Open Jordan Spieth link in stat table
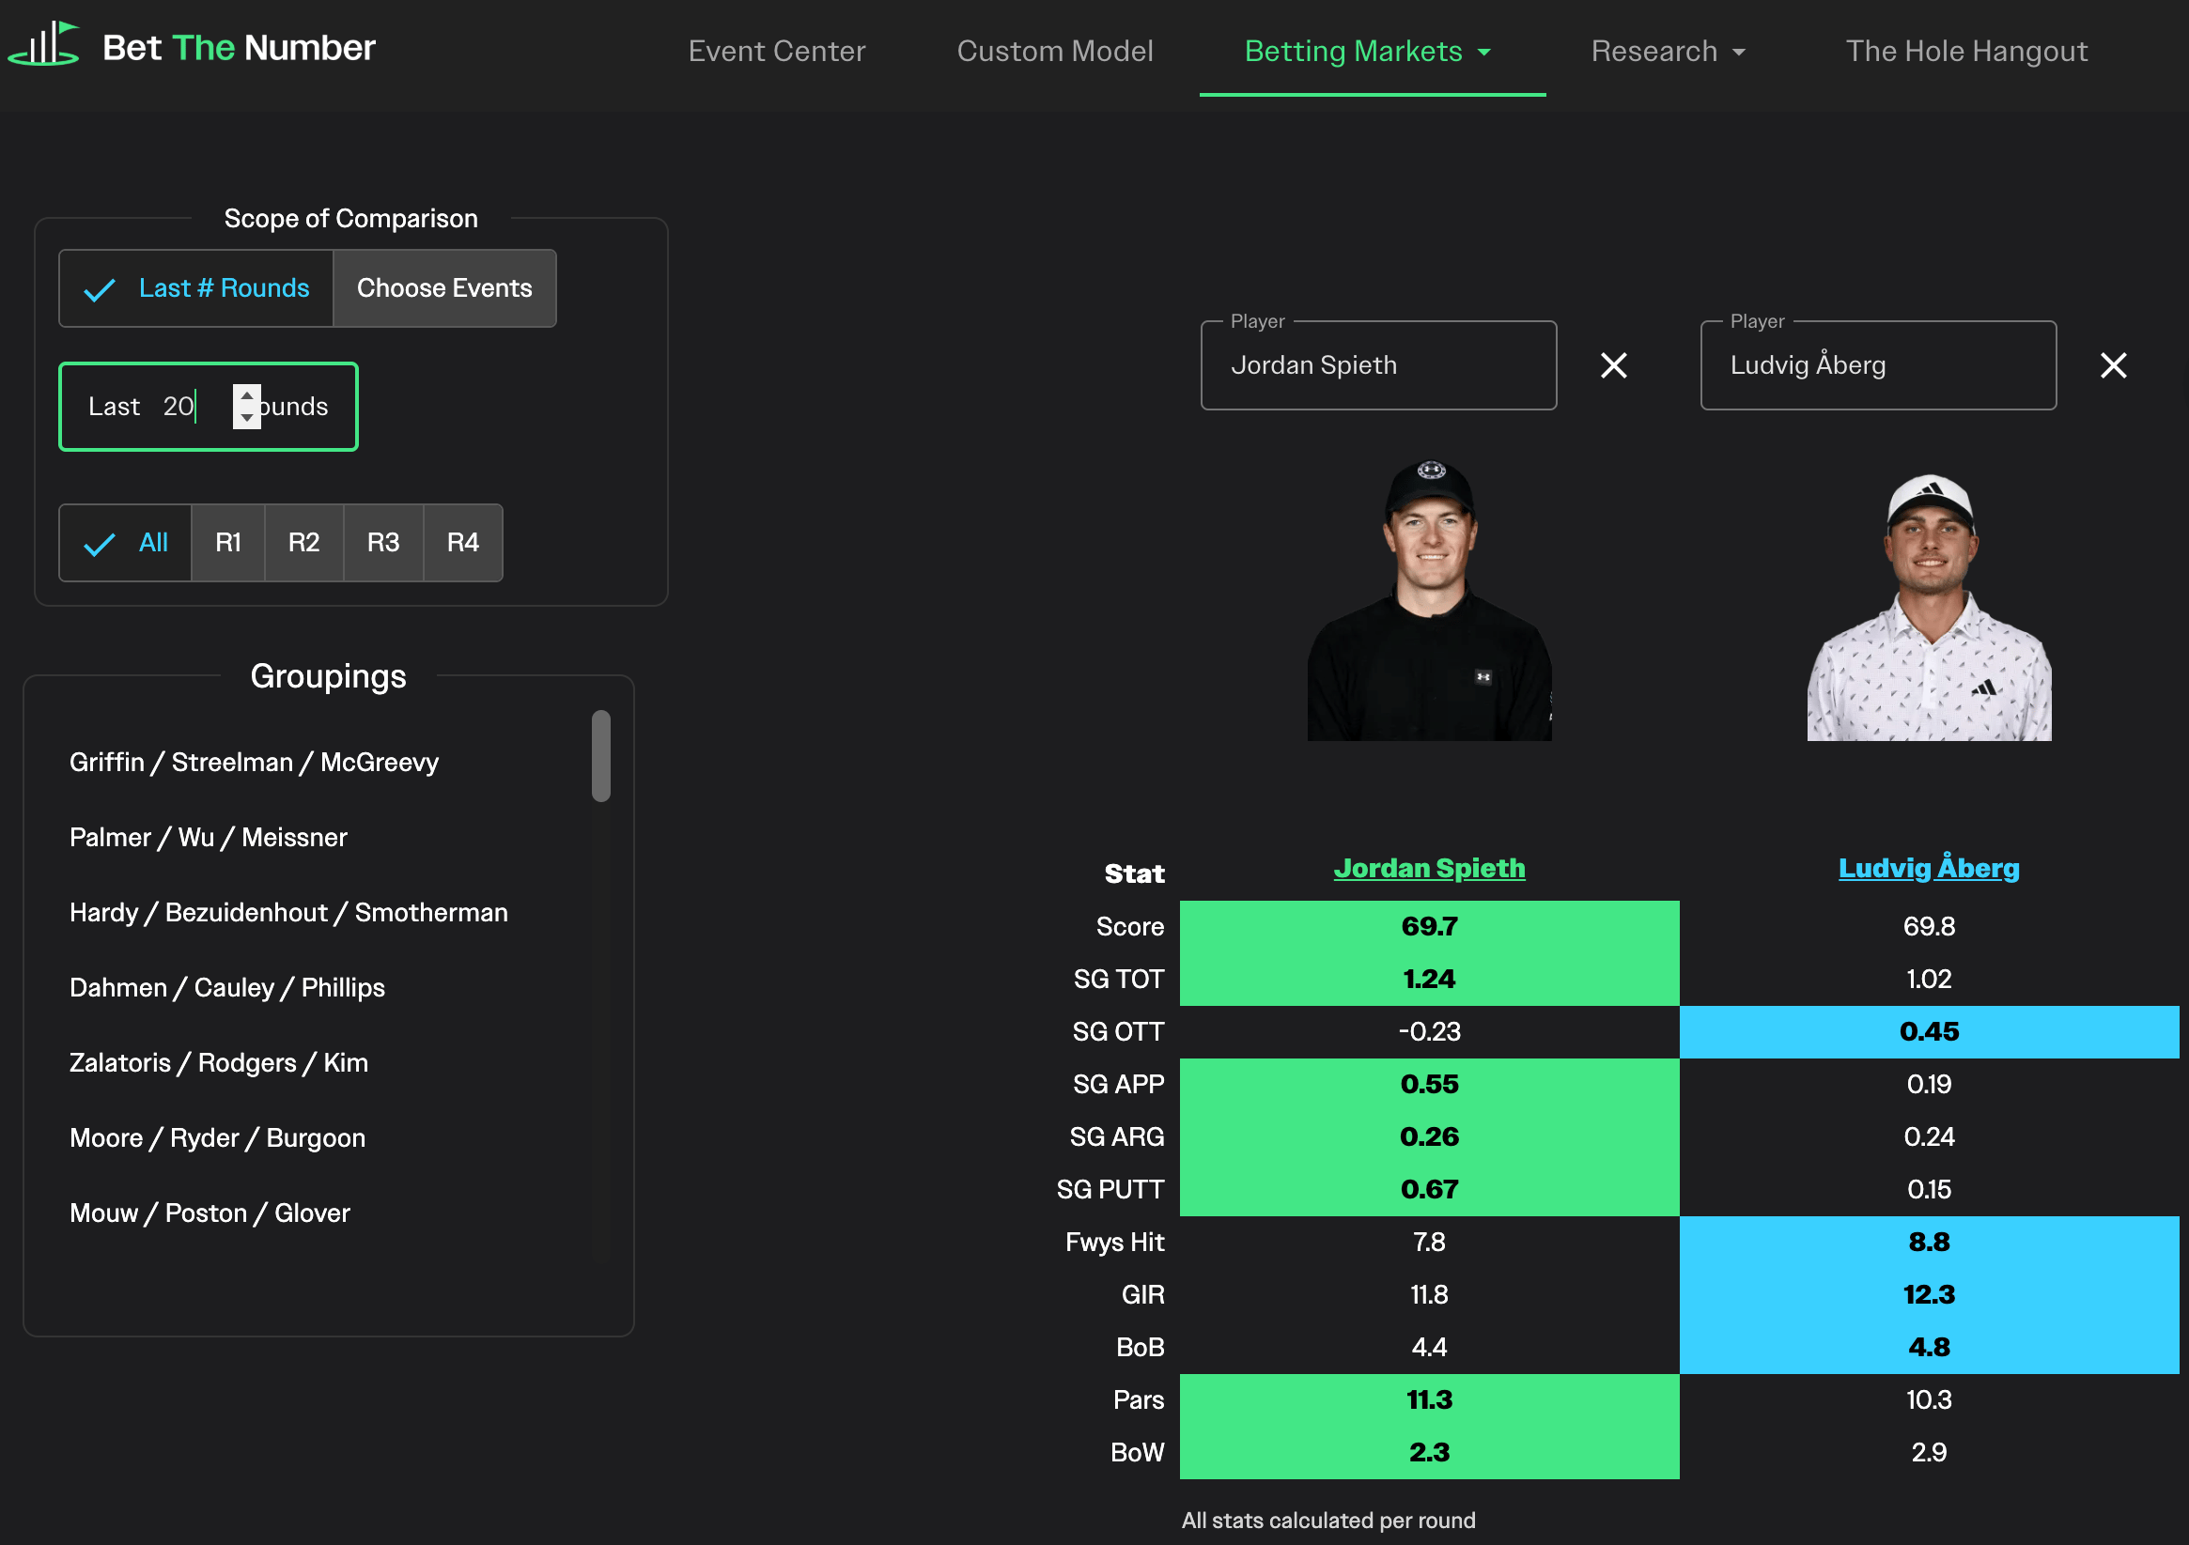Screen dimensions: 2189x1545 1428,867
